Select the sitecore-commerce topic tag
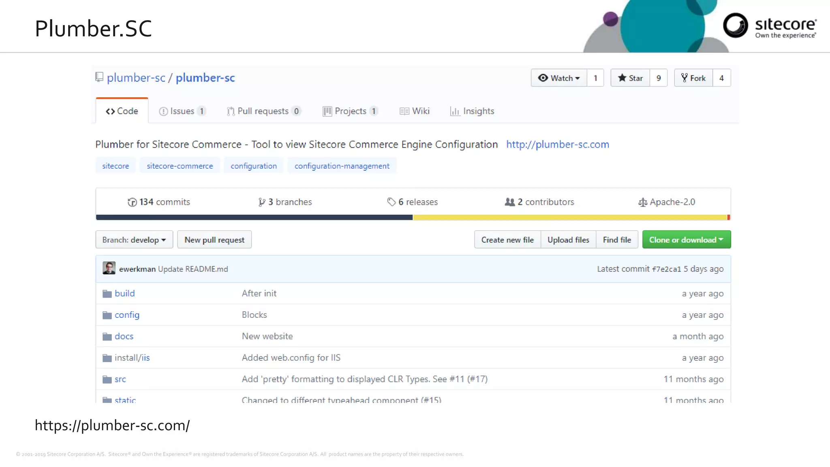Screen dimensions: 830x467 [180, 166]
